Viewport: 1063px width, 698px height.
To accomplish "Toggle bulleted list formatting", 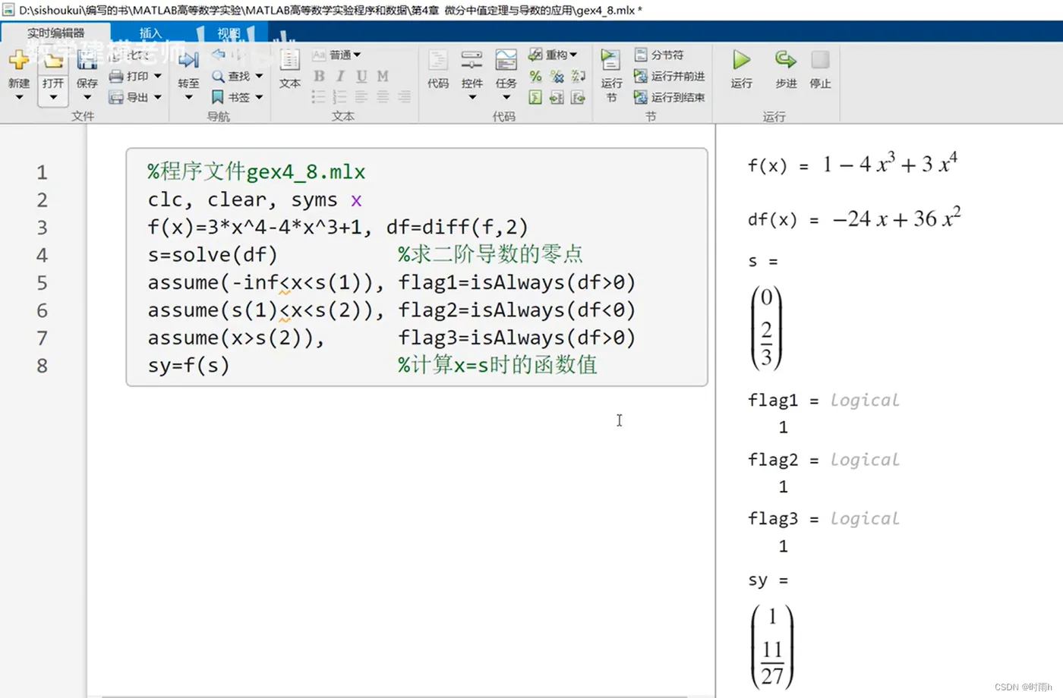I will [318, 96].
